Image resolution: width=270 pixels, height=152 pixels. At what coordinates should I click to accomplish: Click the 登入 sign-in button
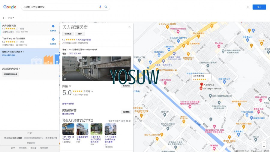click(x=259, y=7)
